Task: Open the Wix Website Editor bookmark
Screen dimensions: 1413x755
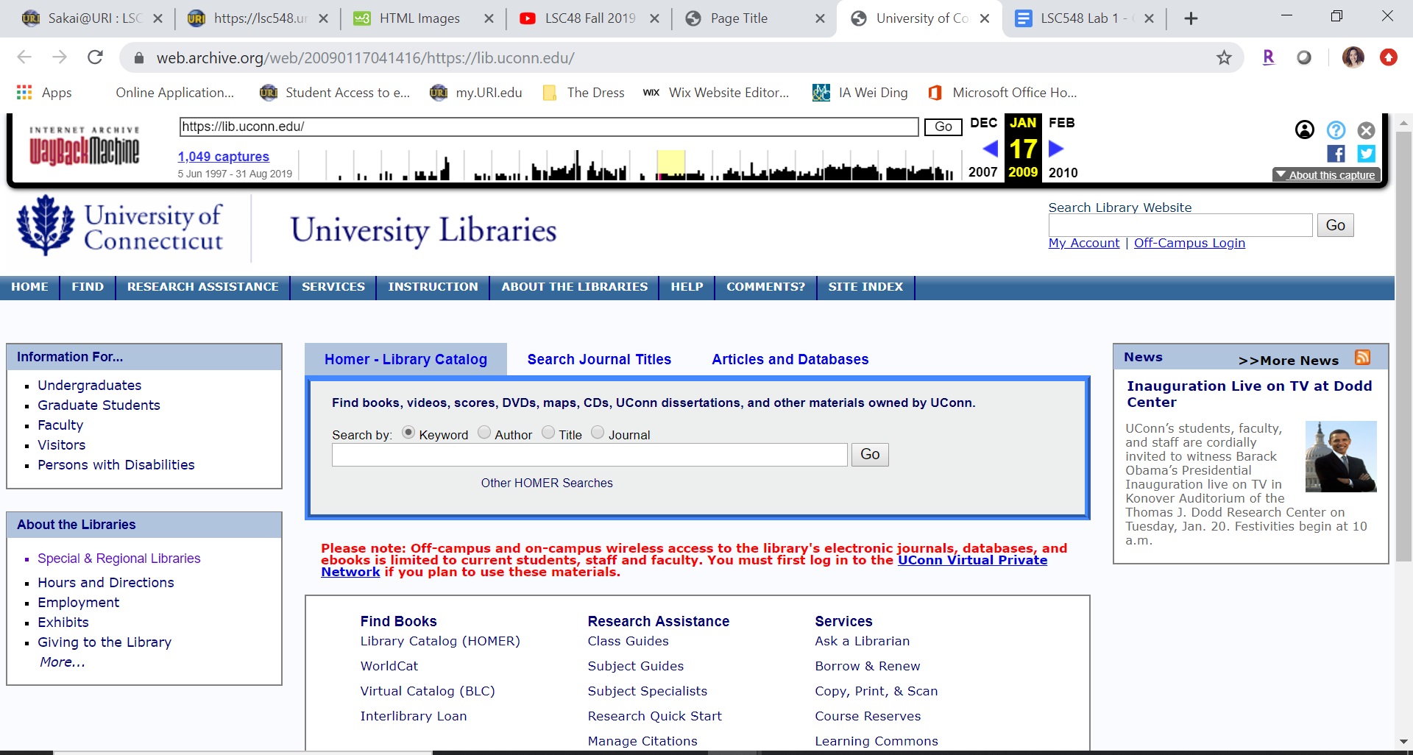Action: [x=715, y=92]
